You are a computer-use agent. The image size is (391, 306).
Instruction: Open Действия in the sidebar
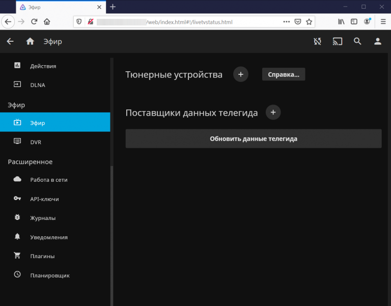43,66
